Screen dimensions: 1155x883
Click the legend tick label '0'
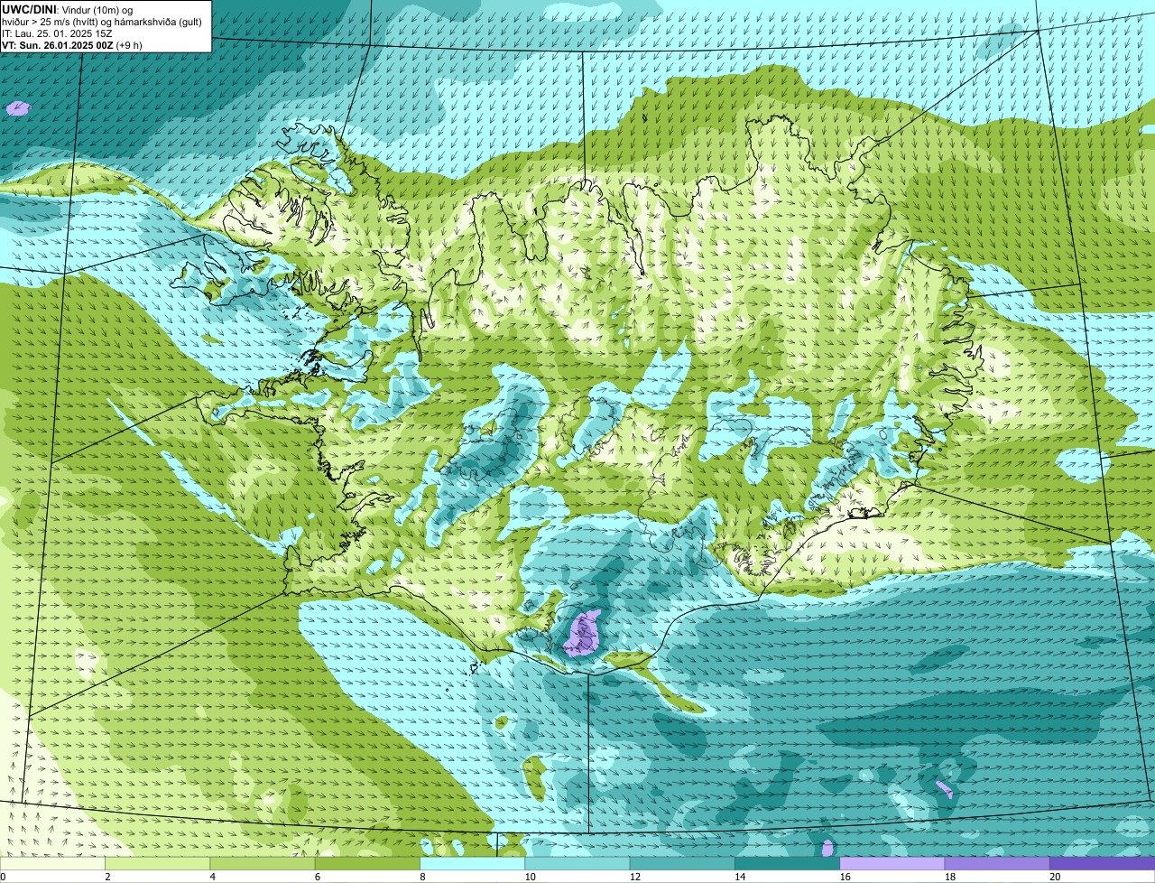point(3,877)
